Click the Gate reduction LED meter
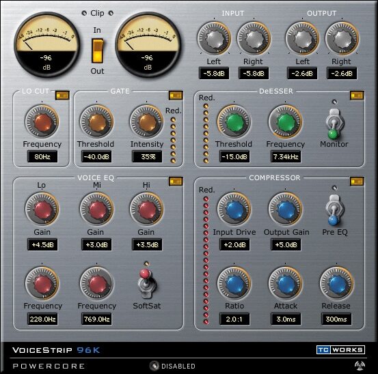378x374 pixels. [x=173, y=140]
